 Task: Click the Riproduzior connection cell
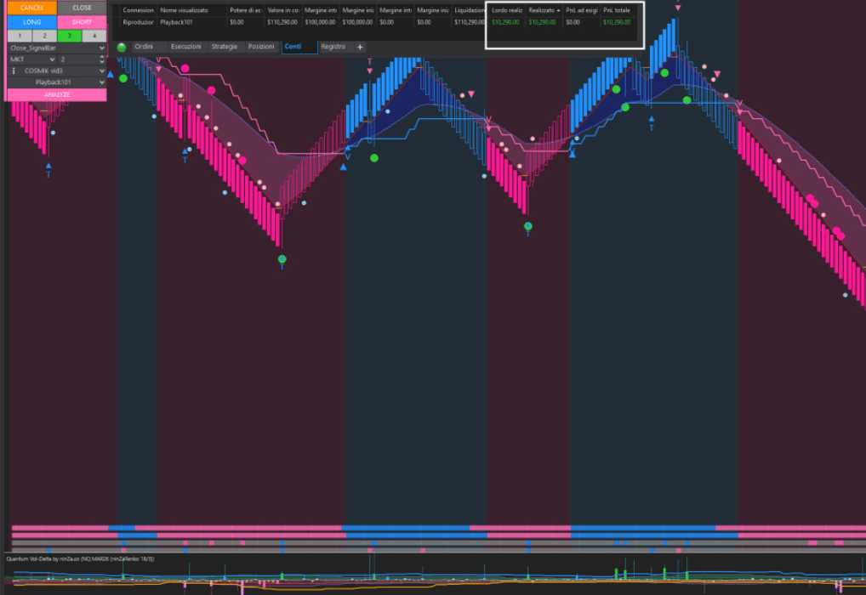pos(138,22)
